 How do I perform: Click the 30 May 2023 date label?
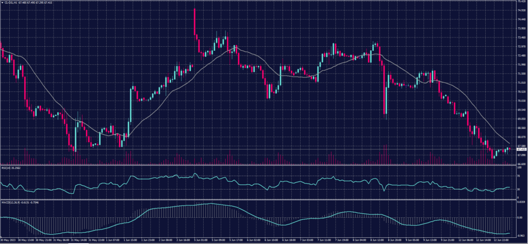point(8,240)
